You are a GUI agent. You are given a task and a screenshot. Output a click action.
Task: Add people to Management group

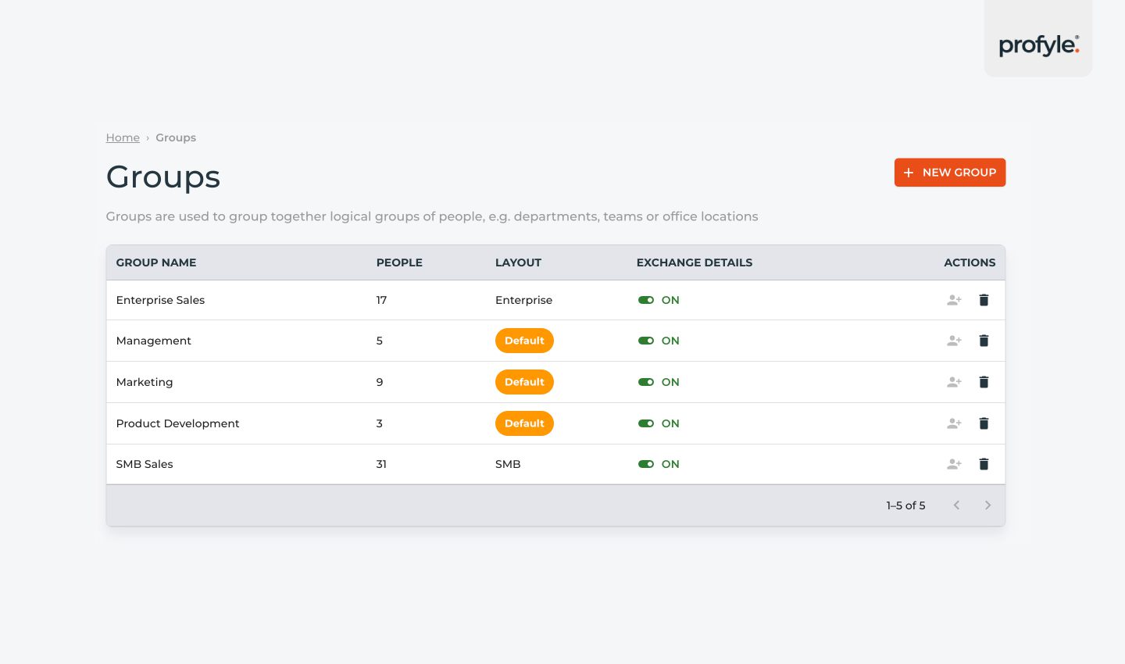(954, 341)
